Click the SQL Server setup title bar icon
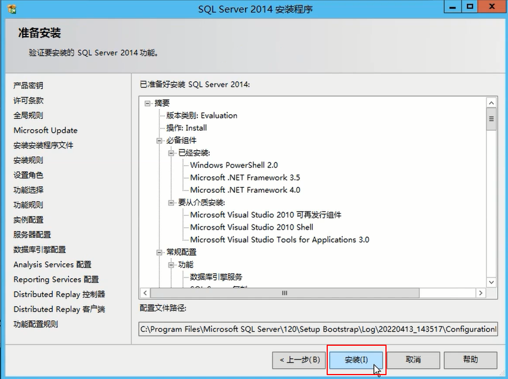Viewport: 508px width, 379px height. click(11, 9)
